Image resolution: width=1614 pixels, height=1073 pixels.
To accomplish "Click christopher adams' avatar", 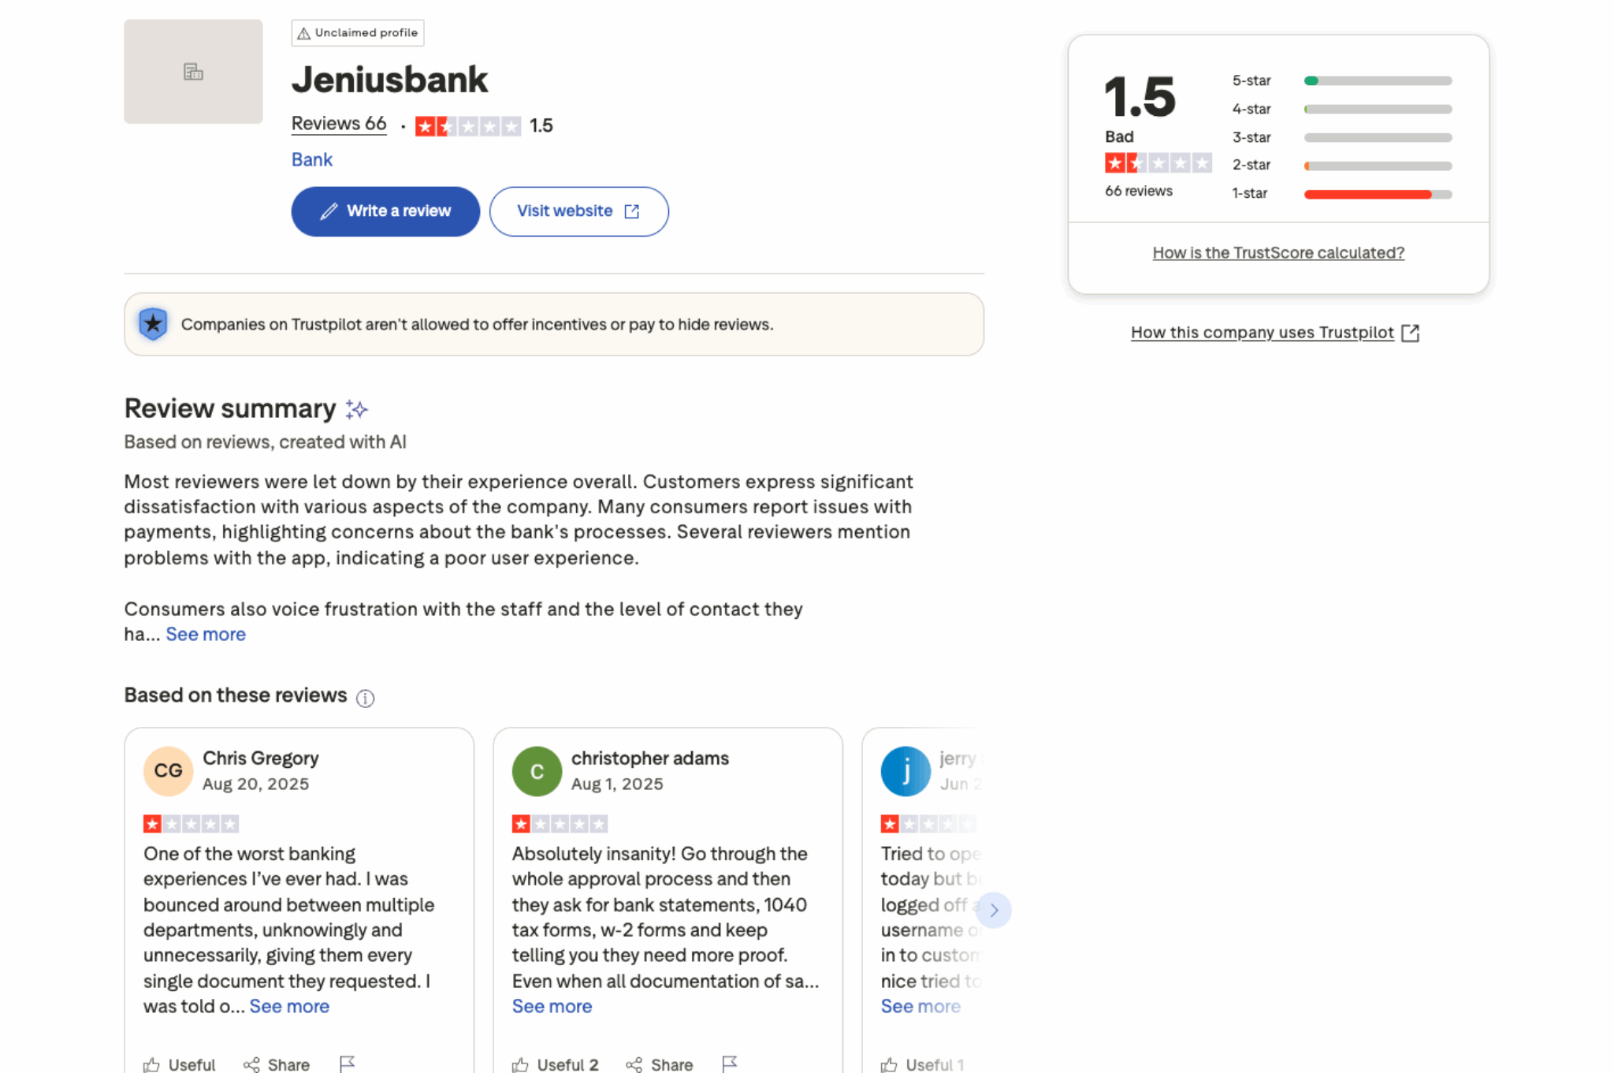I will 537,771.
